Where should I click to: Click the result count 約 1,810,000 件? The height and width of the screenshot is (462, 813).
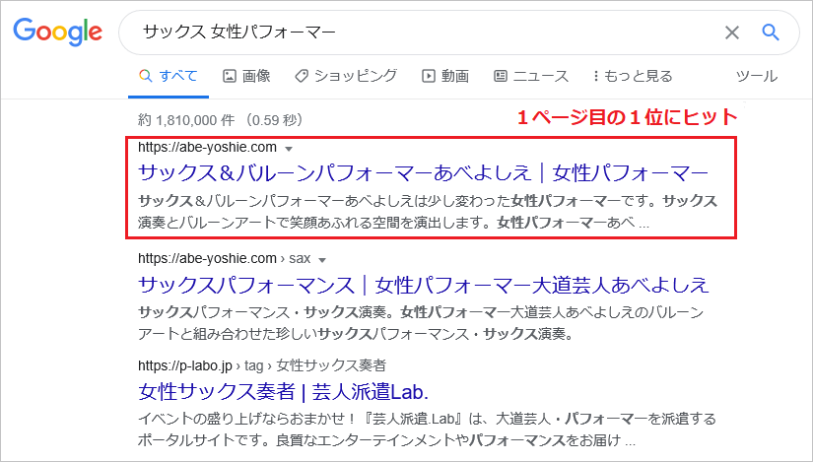186,120
